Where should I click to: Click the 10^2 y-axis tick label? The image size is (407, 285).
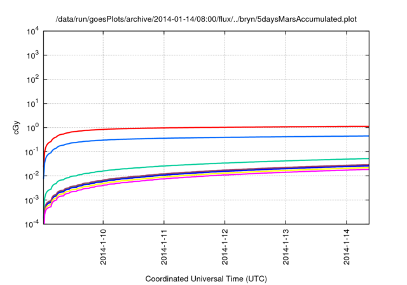32,80
